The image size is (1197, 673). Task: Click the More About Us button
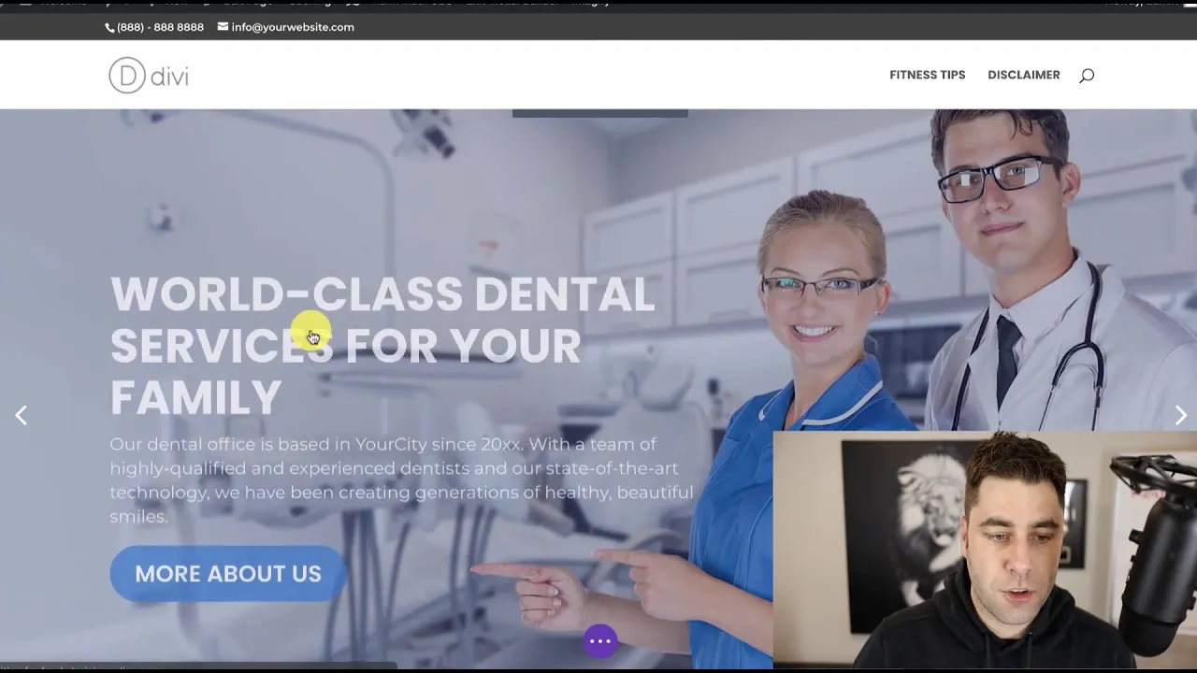click(x=228, y=574)
